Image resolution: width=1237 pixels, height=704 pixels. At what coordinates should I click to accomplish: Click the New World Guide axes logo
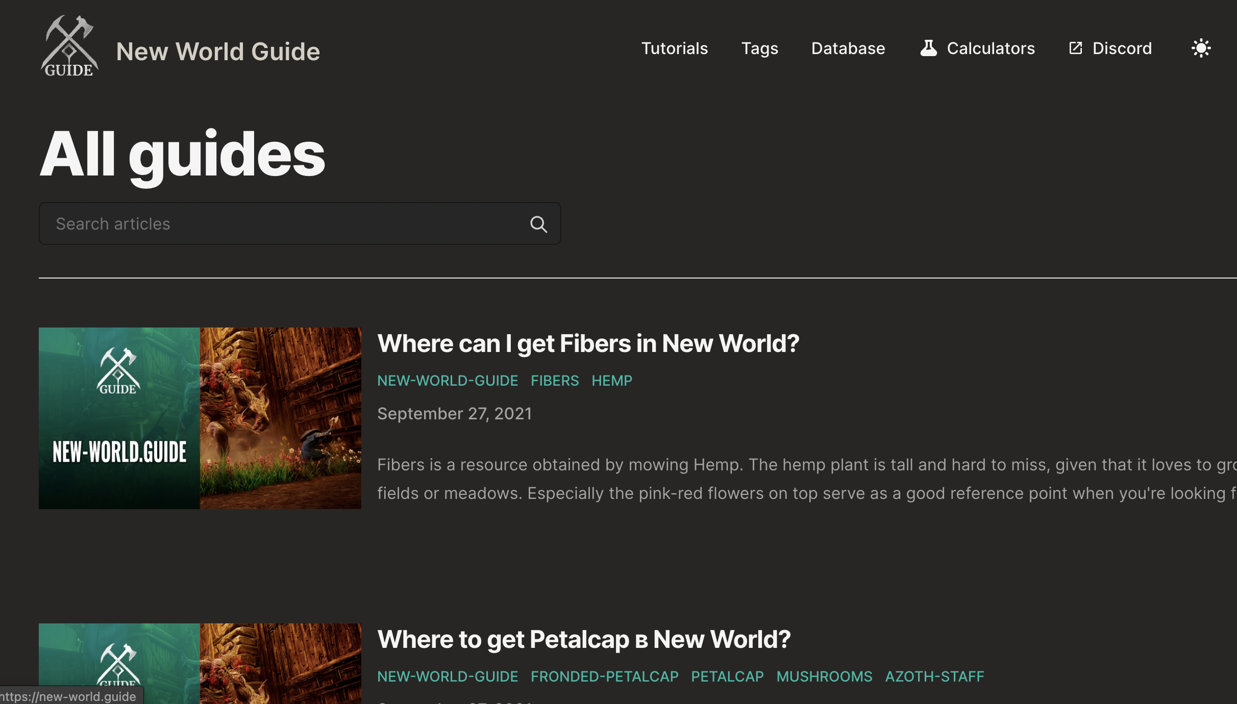click(69, 46)
